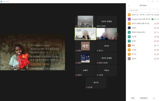Image resolution: width=160 pixels, height=101 pixels.
Task: Select the 송예지 name in participant list
Action: tap(134, 41)
